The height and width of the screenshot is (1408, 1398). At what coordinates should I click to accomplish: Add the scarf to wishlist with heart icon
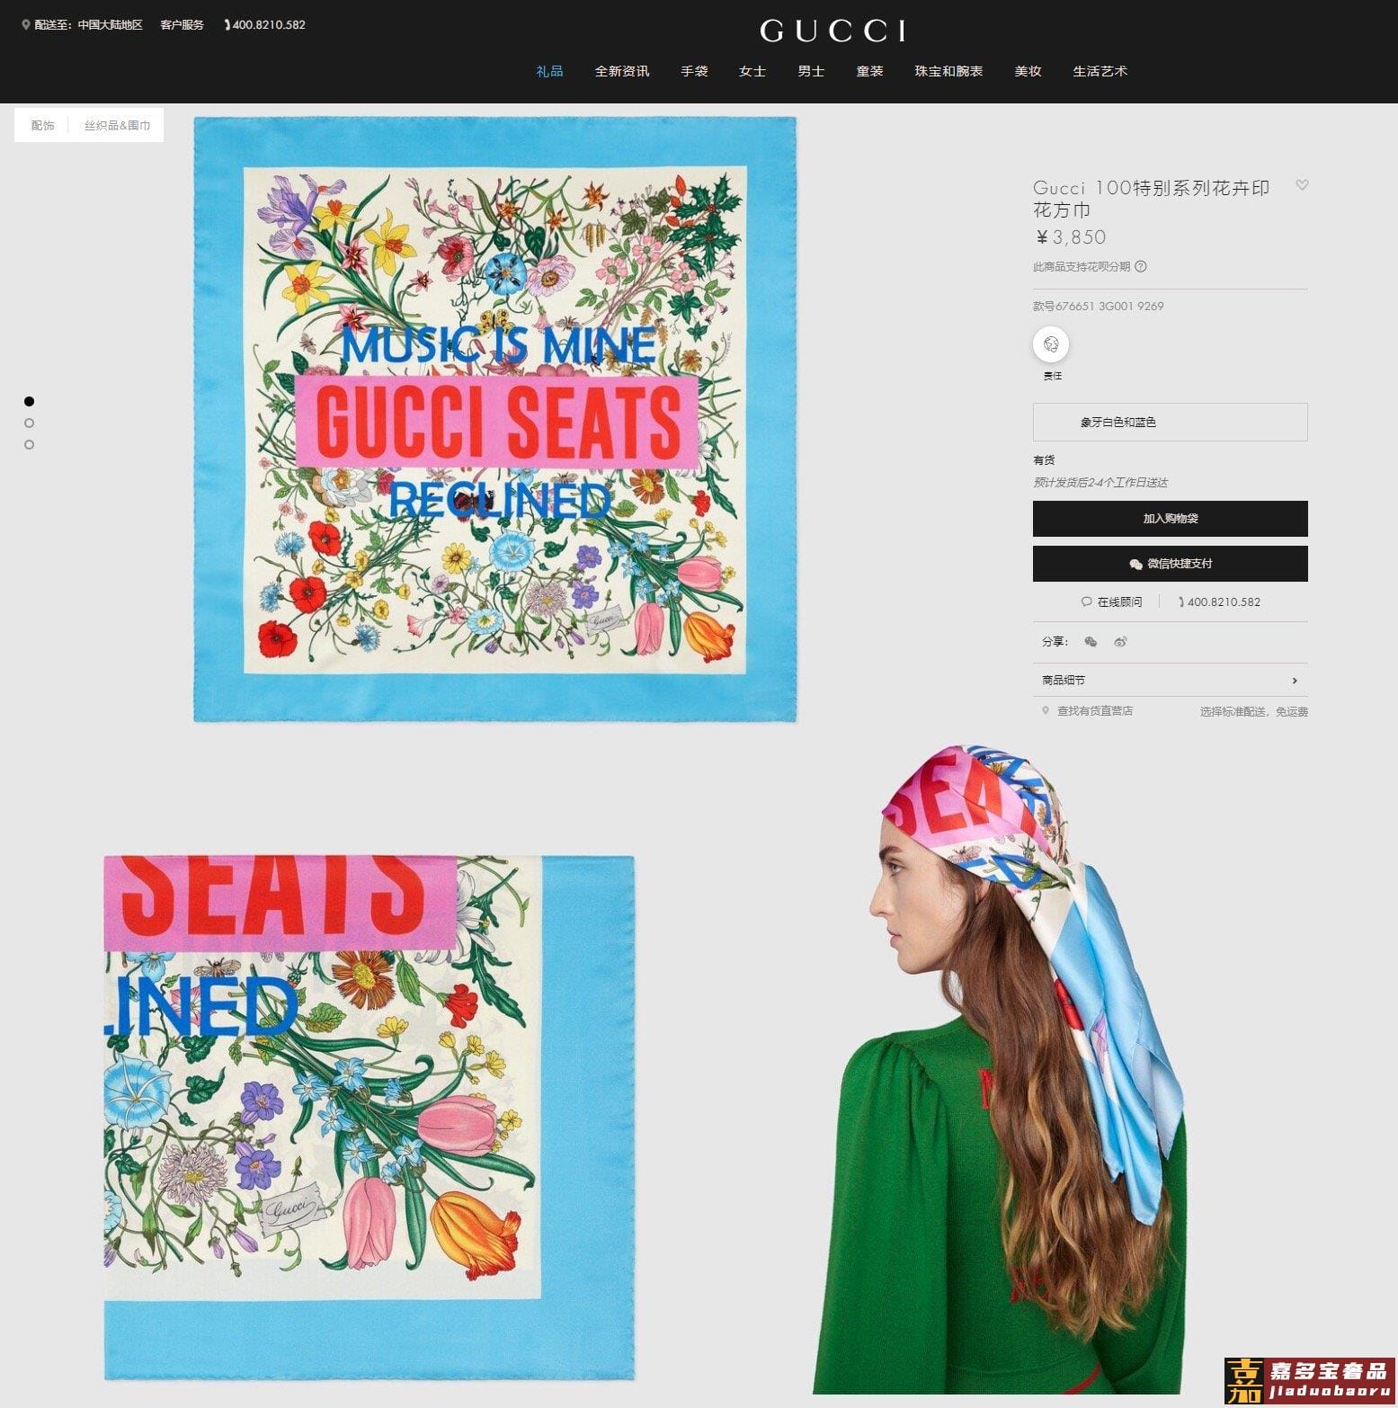pos(1302,185)
